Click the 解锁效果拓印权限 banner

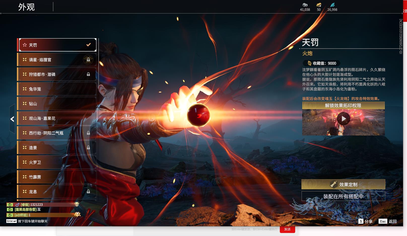tap(343, 106)
